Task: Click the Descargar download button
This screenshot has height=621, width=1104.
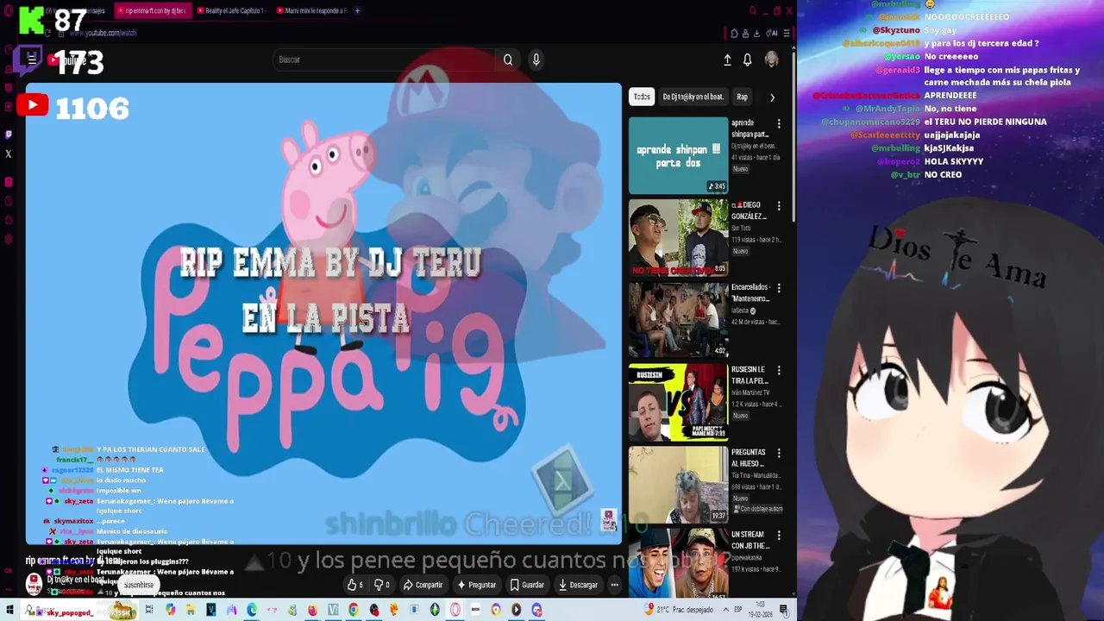Action: [x=578, y=585]
